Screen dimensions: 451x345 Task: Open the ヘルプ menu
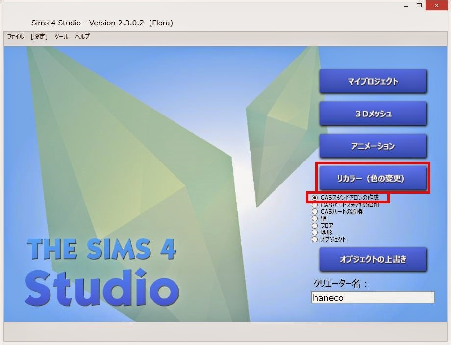pos(82,37)
